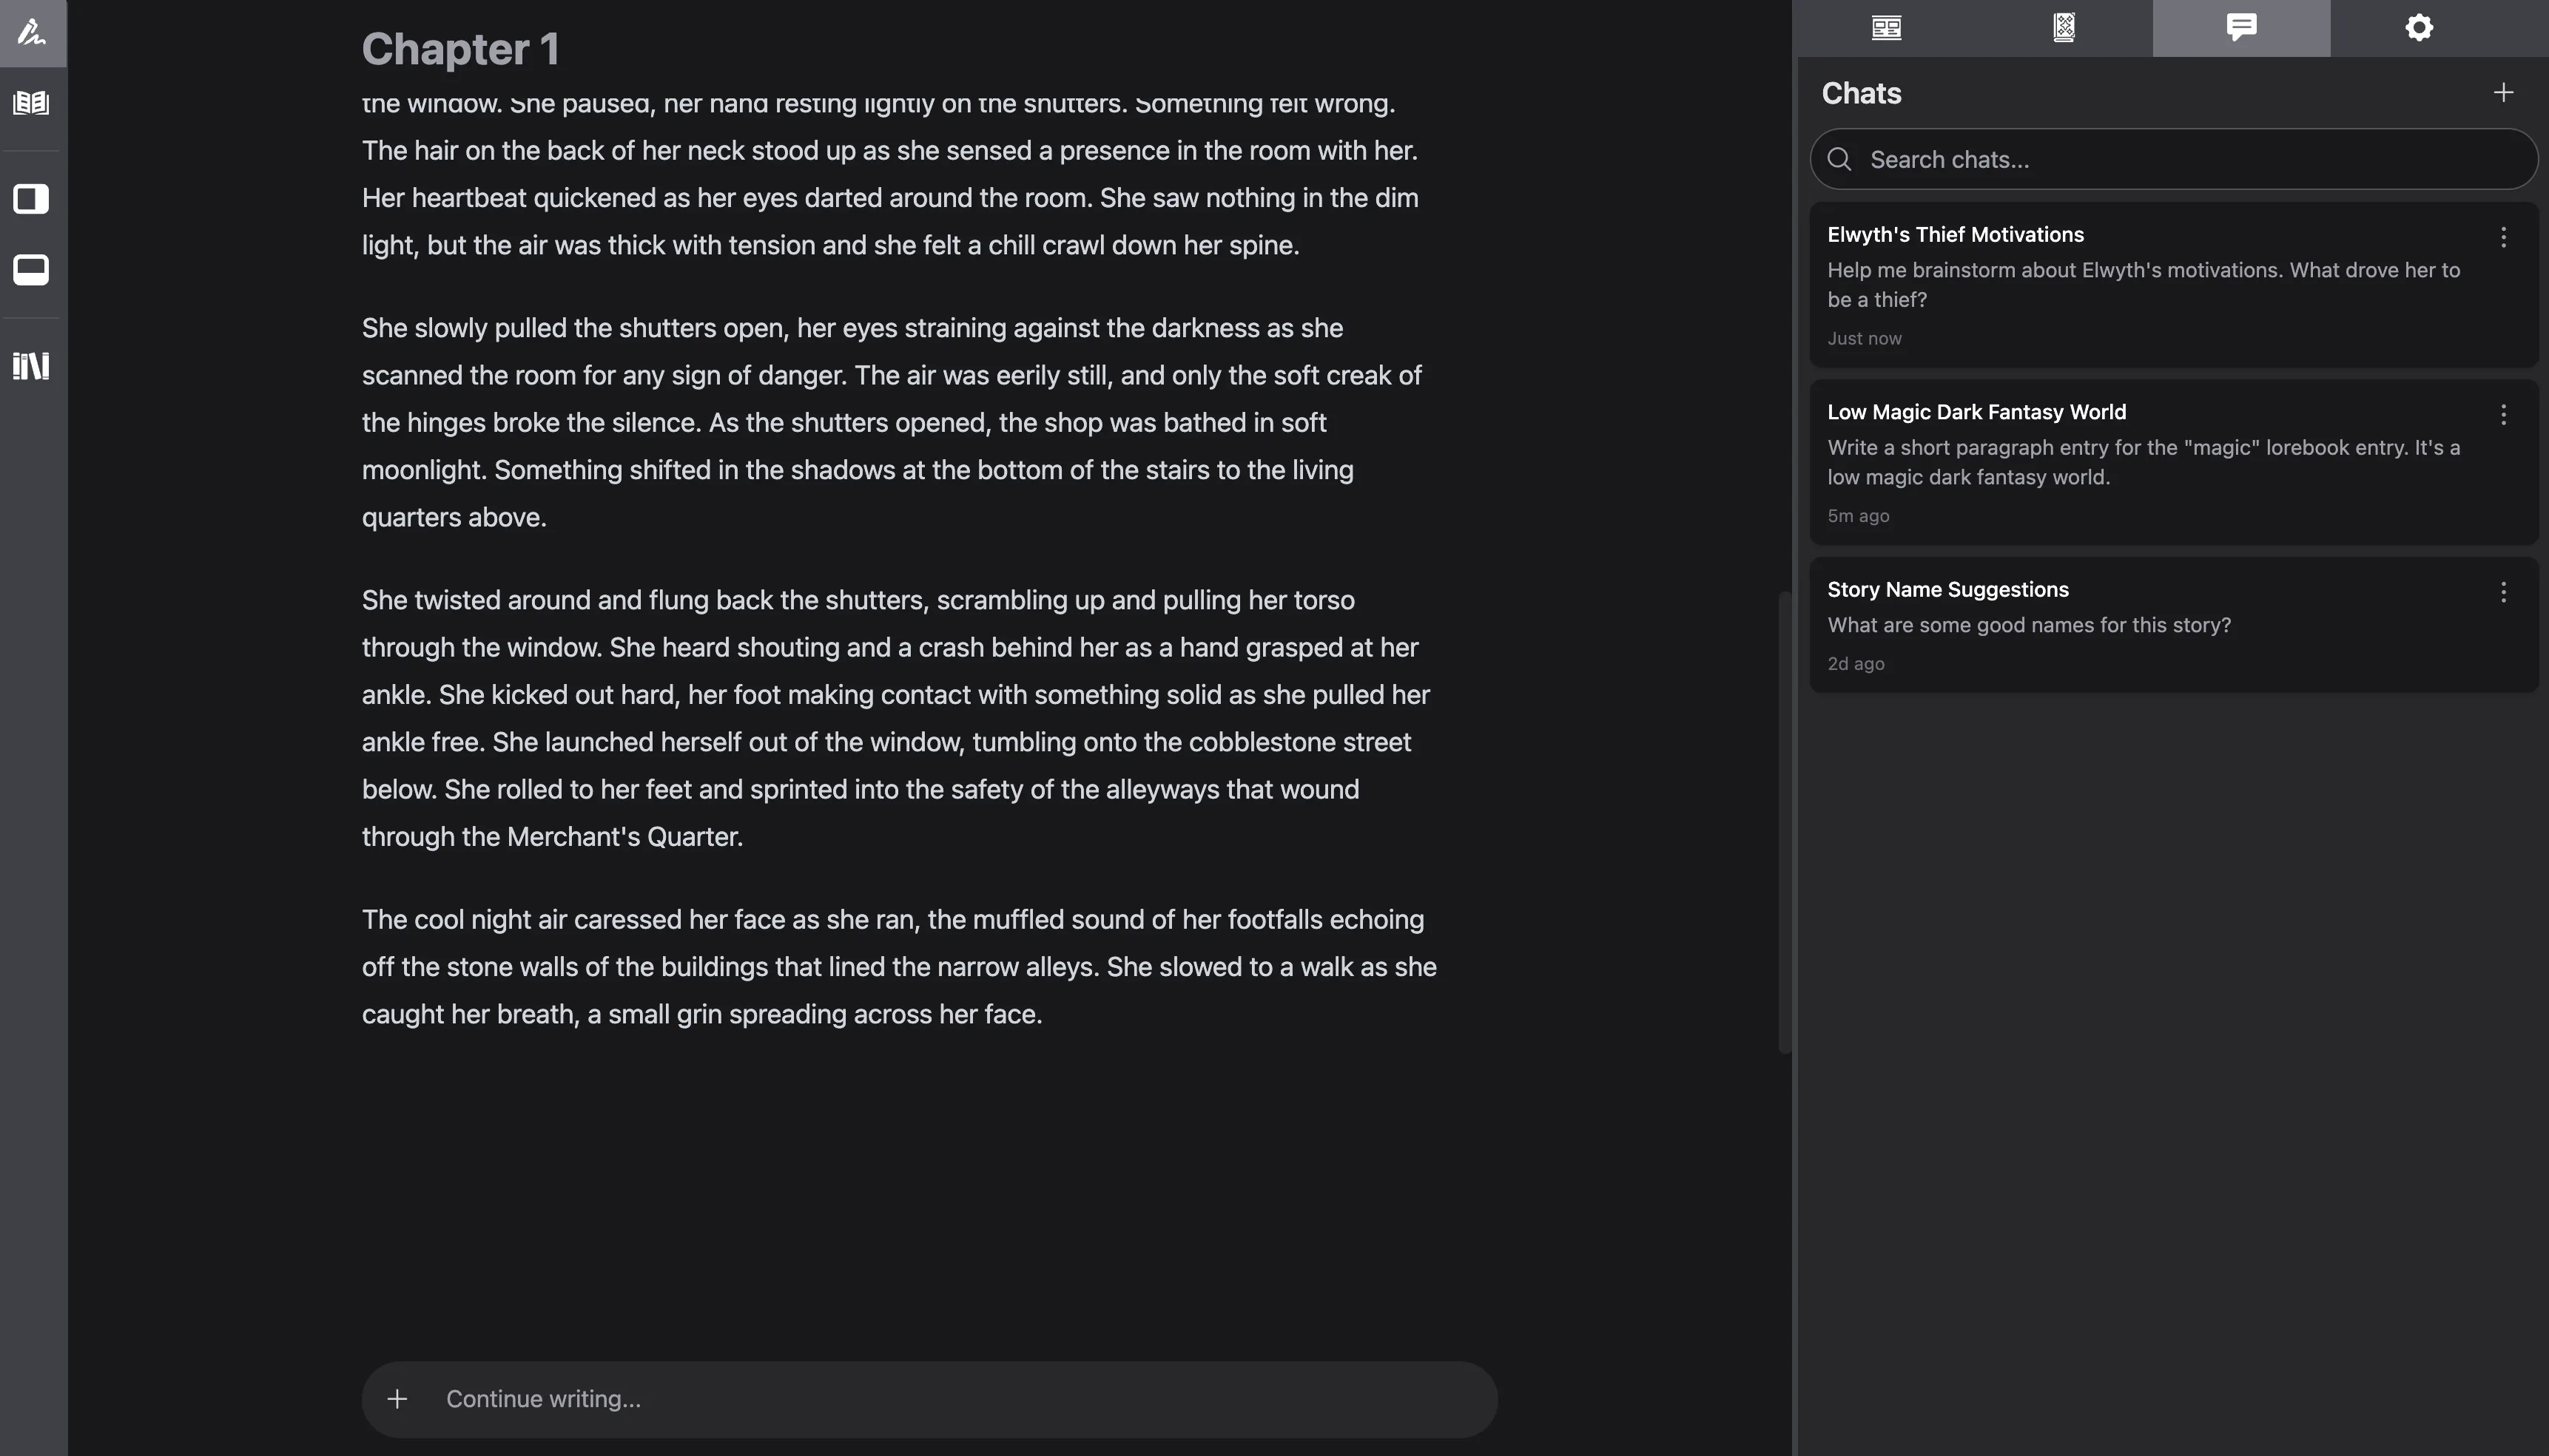Open the book reading view icon
The image size is (2549, 1456).
[x=31, y=103]
